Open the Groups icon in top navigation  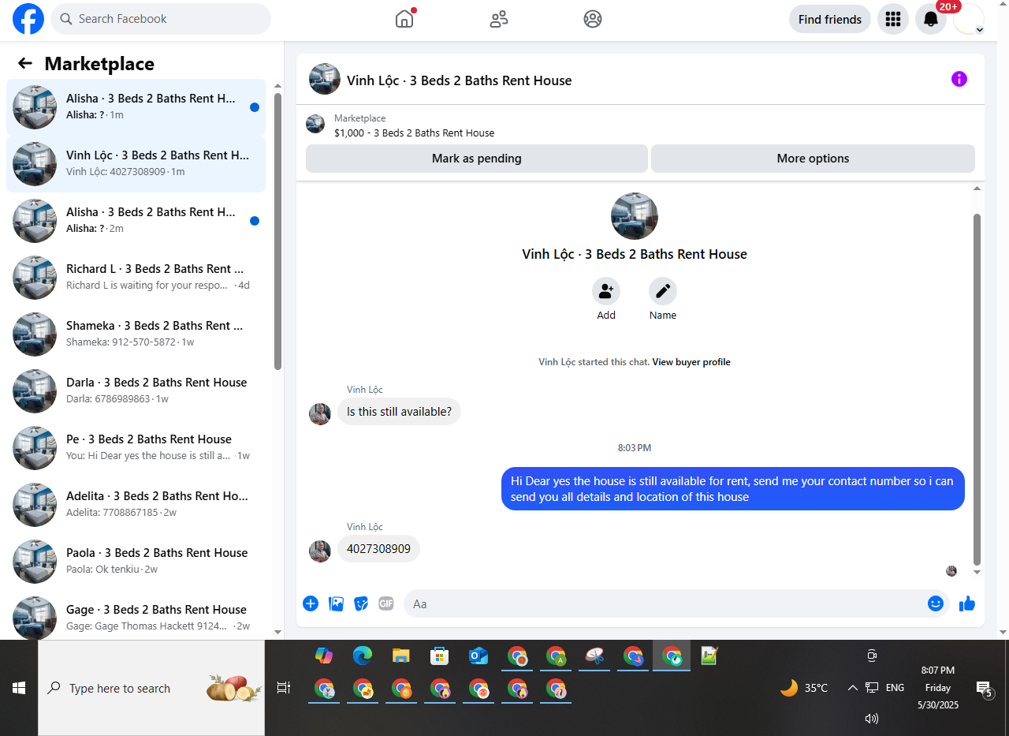coord(593,19)
